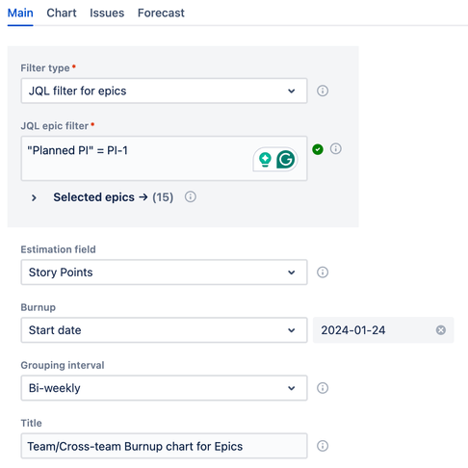The width and height of the screenshot is (468, 468).
Task: Open the Filter type dropdown
Action: click(164, 91)
